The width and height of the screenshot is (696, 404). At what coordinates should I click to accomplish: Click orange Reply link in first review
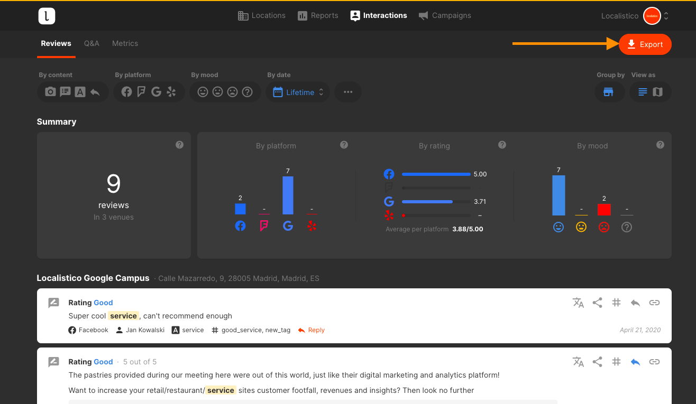pyautogui.click(x=311, y=330)
